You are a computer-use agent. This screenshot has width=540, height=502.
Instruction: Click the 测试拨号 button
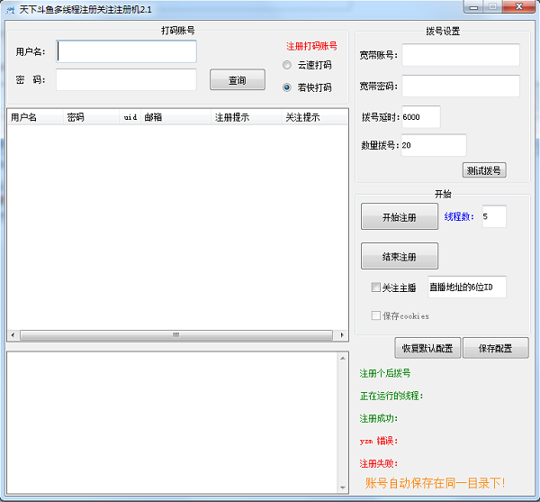click(x=484, y=170)
